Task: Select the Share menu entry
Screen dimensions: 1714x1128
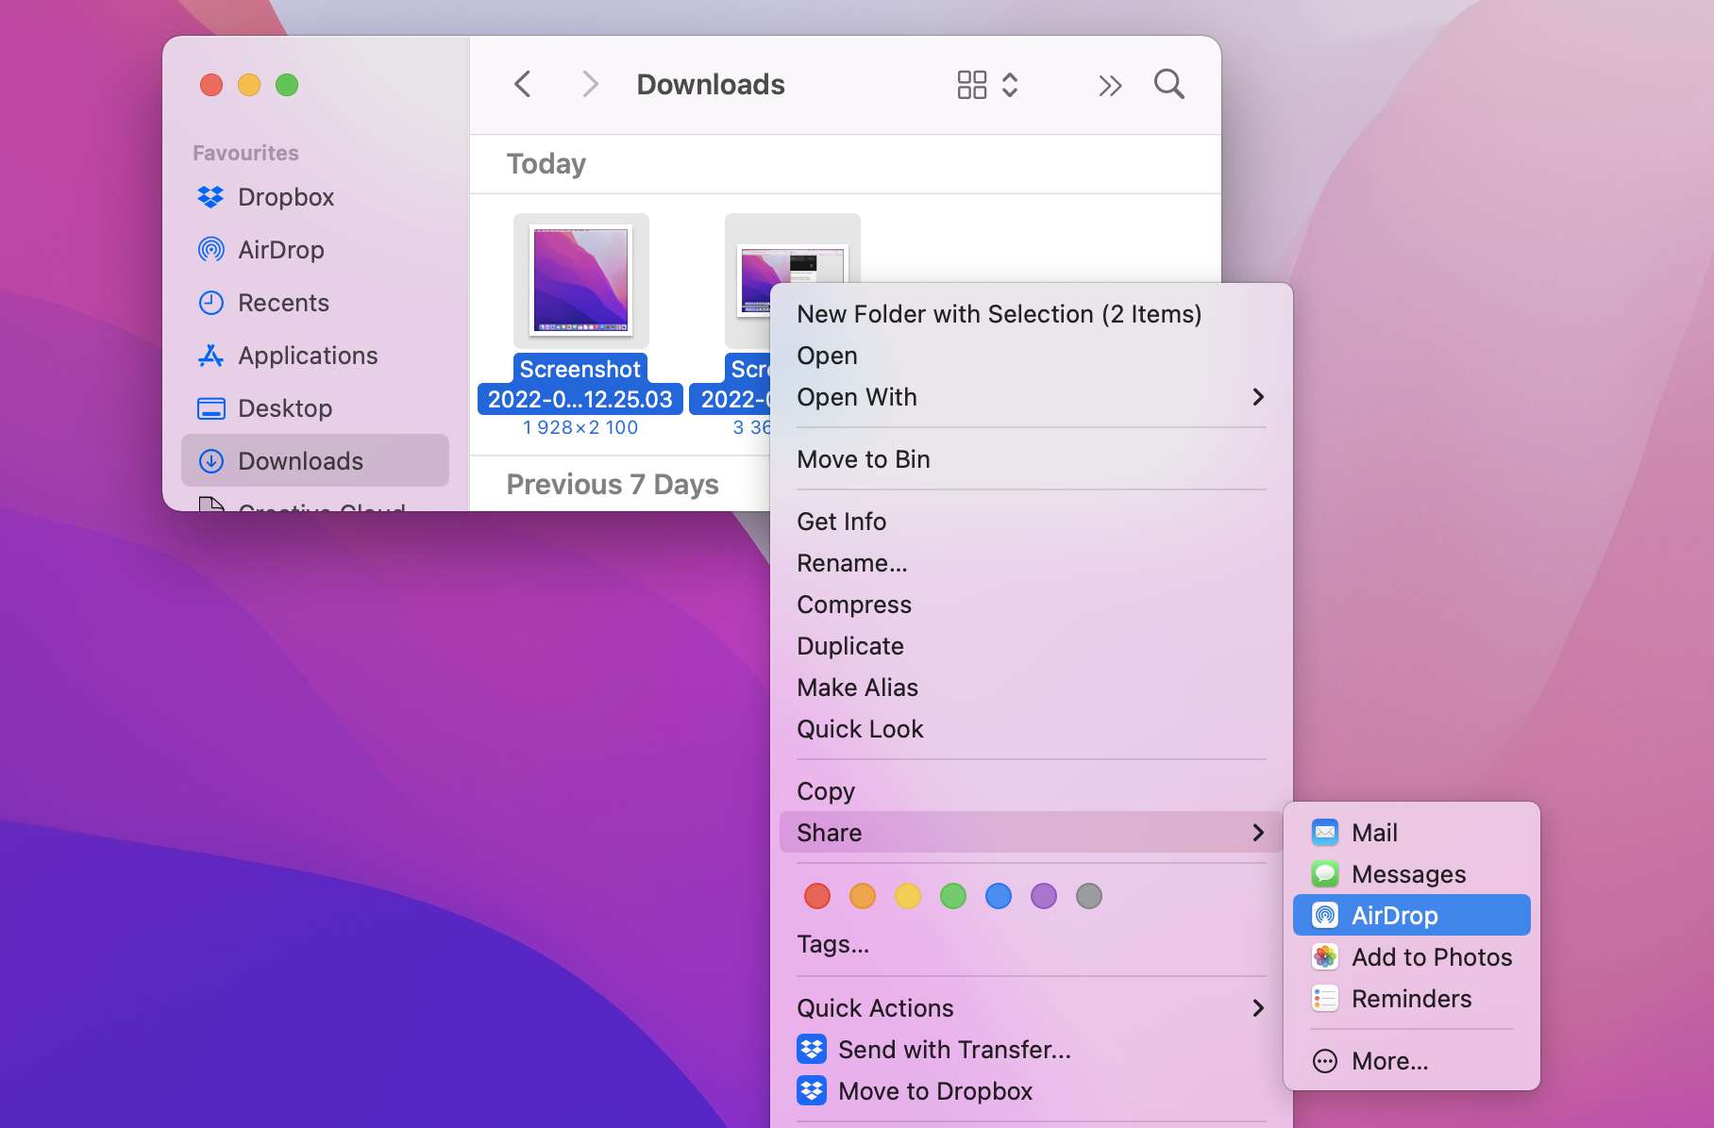Action: pyautogui.click(x=1031, y=833)
